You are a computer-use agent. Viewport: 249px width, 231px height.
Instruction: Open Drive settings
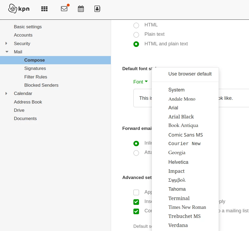[x=19, y=110]
